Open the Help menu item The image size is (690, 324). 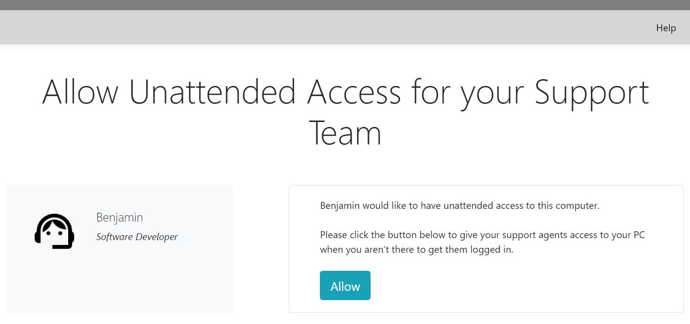coord(666,28)
